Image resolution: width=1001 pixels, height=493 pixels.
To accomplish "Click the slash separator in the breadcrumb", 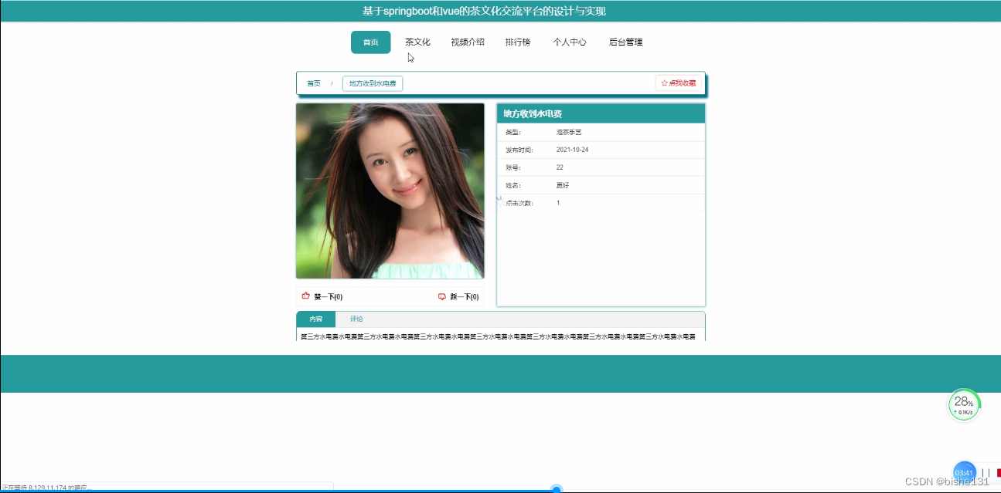I will coord(332,83).
